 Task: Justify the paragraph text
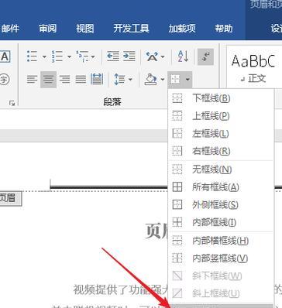(x=81, y=79)
